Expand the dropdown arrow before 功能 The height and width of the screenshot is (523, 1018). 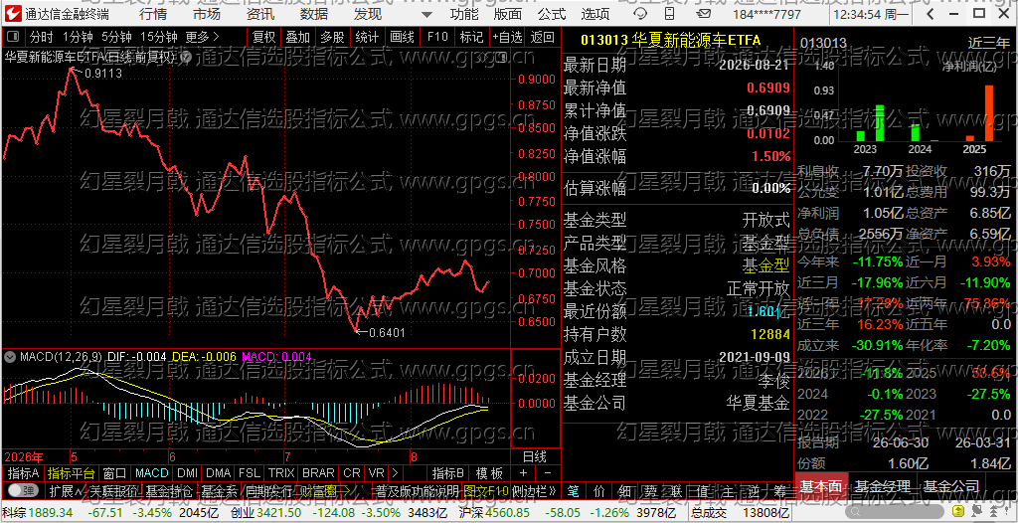coord(426,14)
